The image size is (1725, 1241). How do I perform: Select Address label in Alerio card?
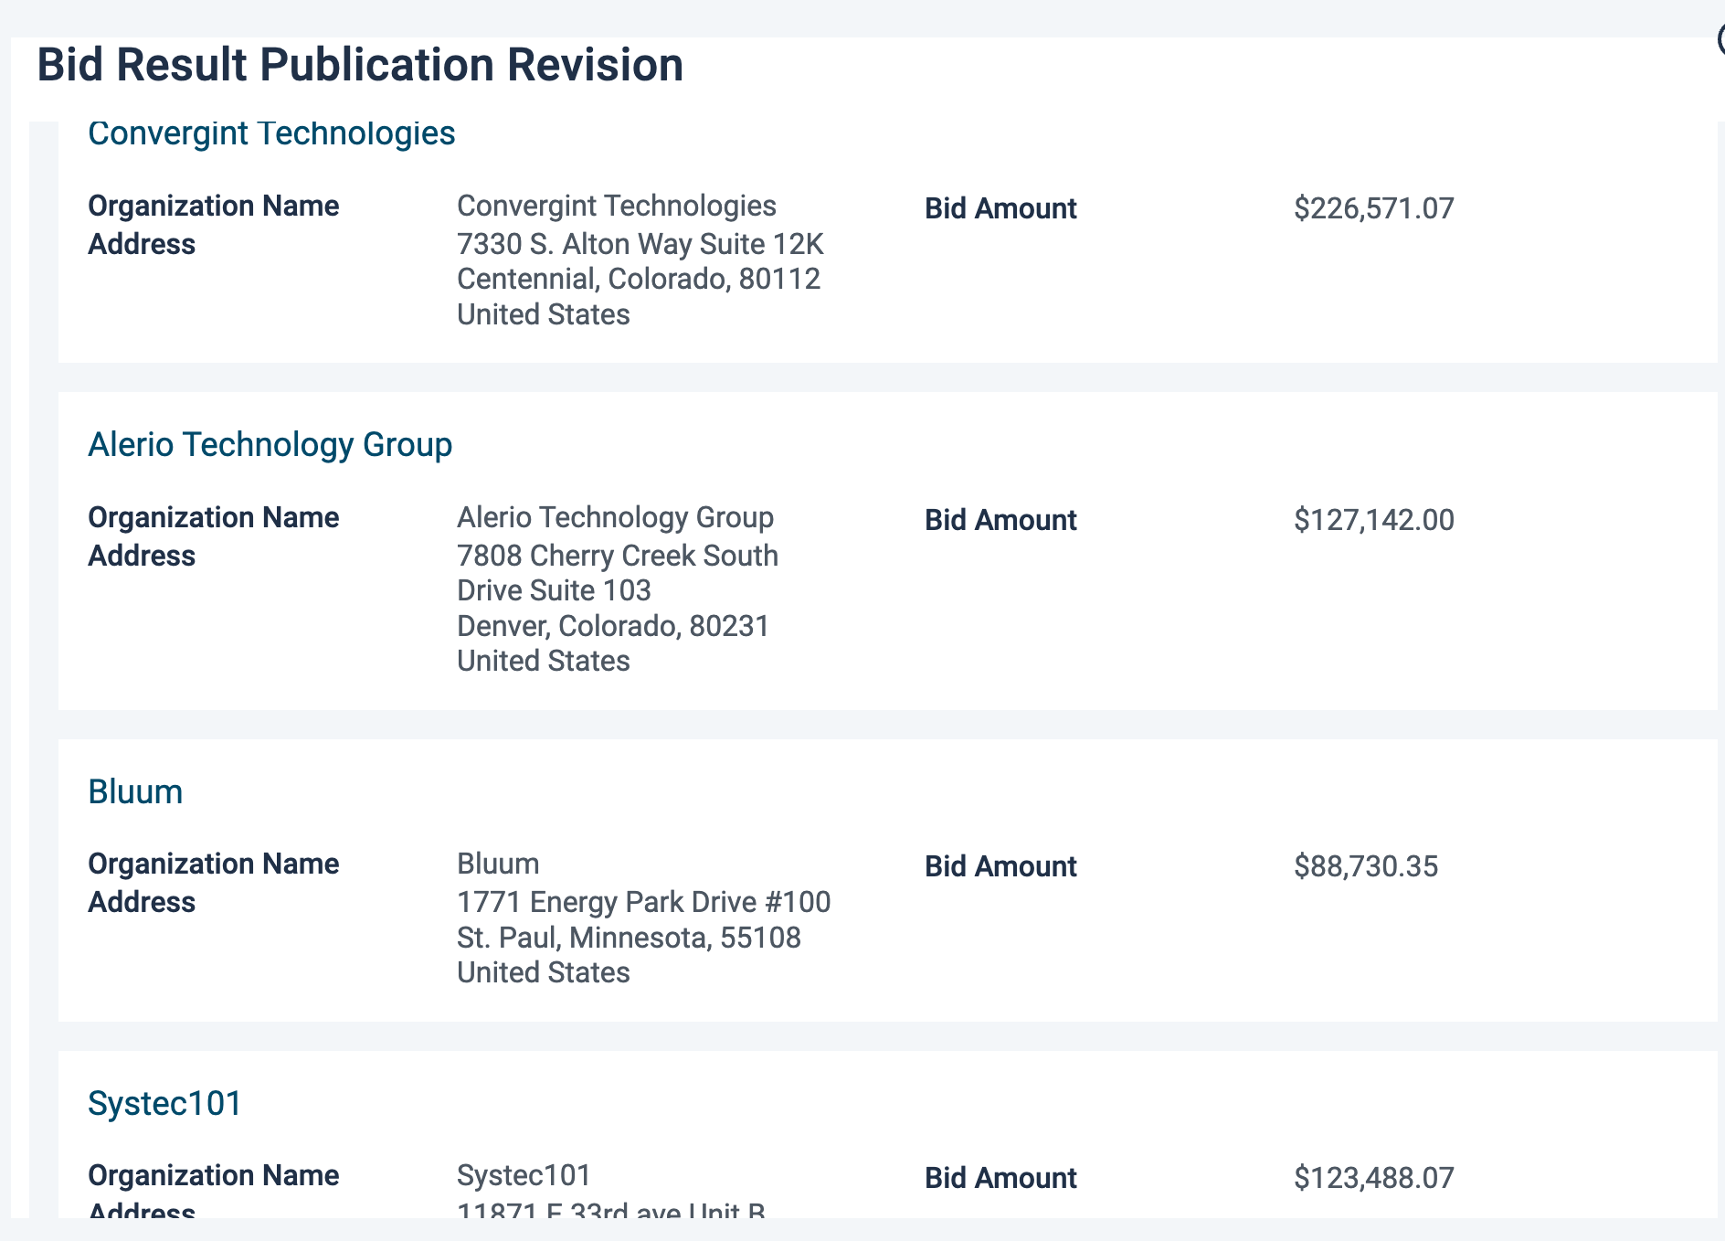click(142, 556)
